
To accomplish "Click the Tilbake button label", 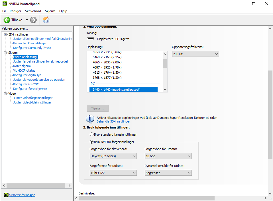I will pos(17,20).
